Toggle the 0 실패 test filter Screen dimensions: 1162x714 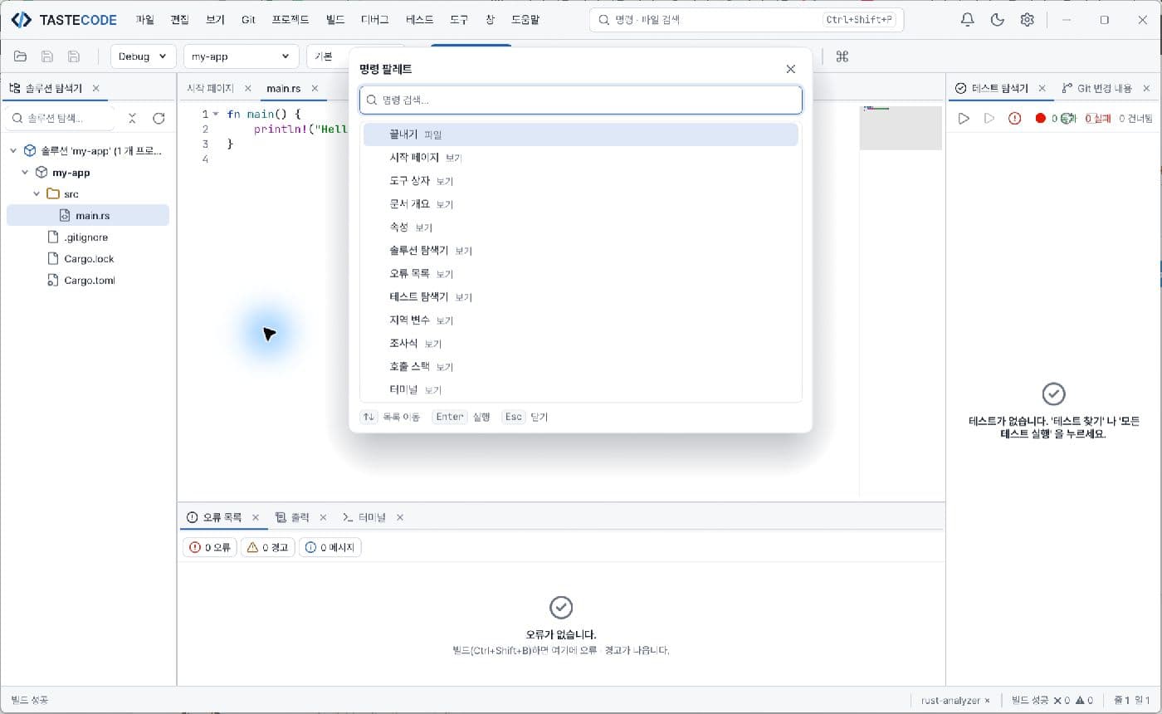coord(1097,119)
